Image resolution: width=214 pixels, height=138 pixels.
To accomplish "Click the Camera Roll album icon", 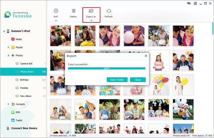I will (x=17, y=63).
